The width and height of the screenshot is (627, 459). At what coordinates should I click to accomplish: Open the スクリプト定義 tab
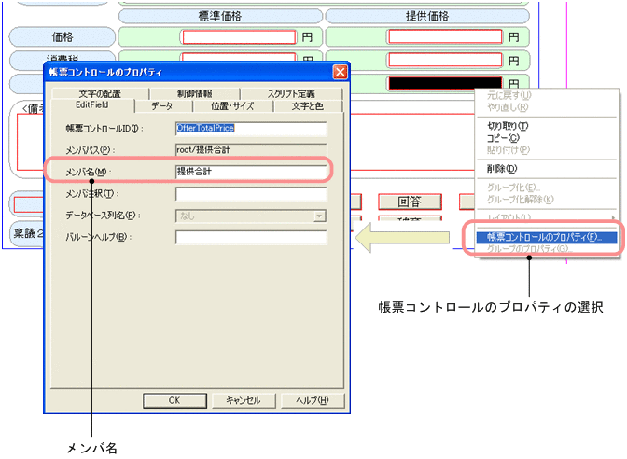tap(291, 94)
